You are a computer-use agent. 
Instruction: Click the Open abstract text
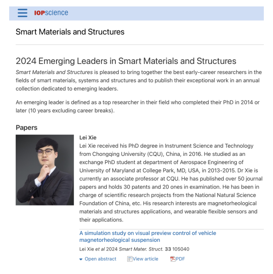101,259
